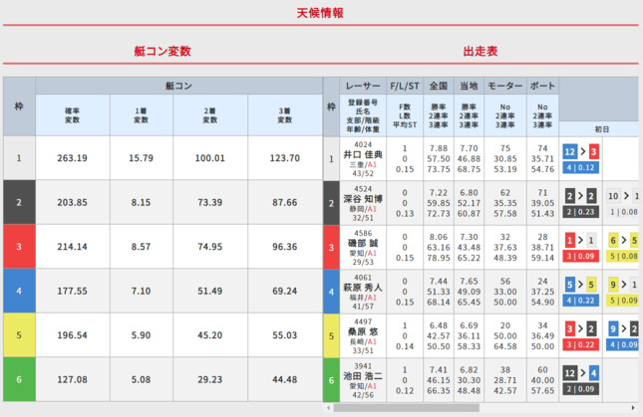Sort by the 確率変数 column header
643x417 pixels.
[x=73, y=115]
